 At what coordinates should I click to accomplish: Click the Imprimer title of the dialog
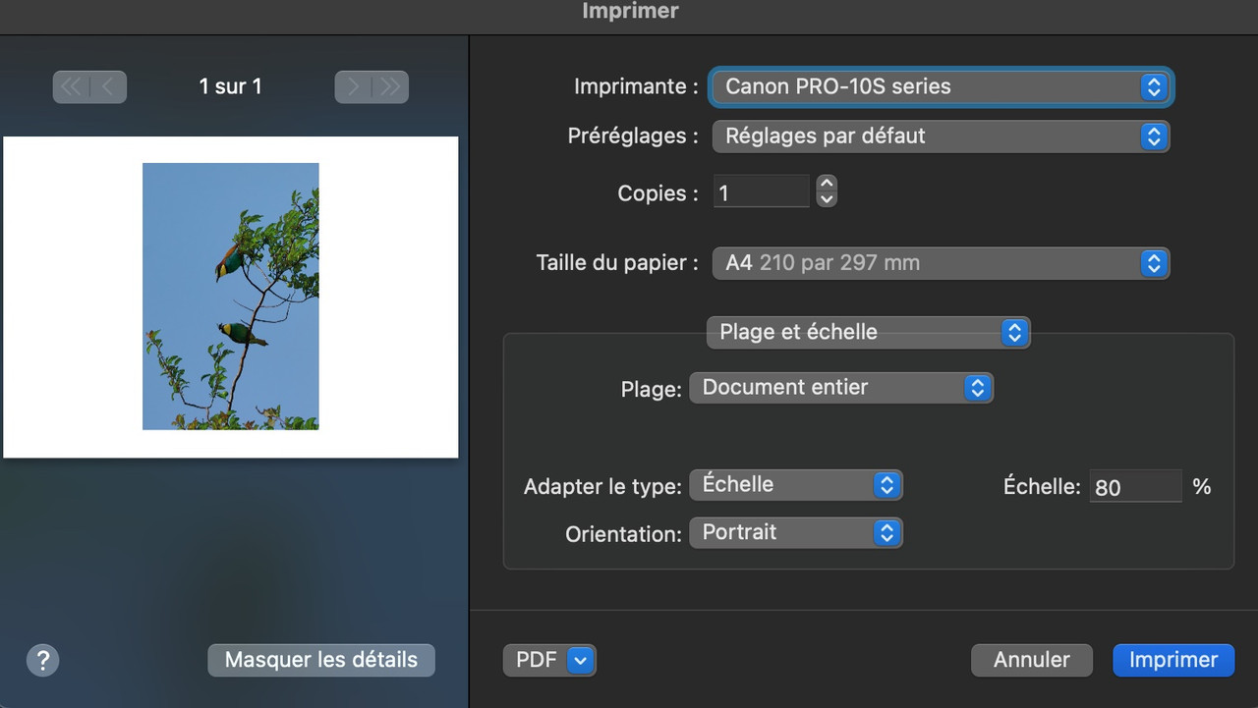point(631,11)
